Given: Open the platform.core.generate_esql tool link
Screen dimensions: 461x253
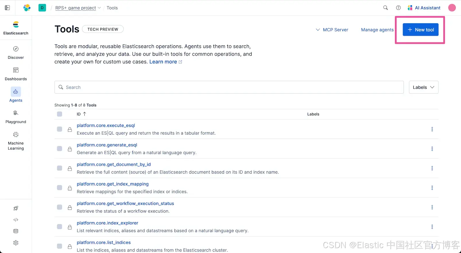Looking at the screenshot, I should coord(107,145).
